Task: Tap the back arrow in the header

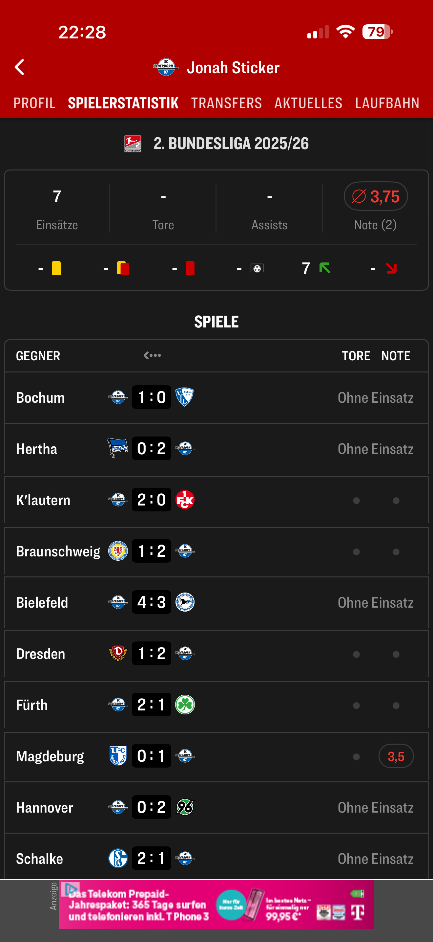Action: [x=20, y=67]
